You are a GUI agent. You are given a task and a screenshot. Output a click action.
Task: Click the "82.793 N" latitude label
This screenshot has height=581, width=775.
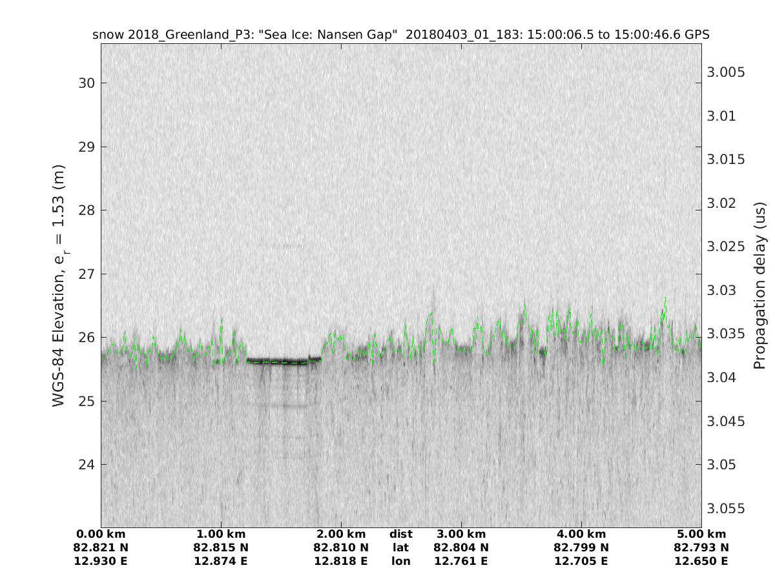[x=701, y=548]
